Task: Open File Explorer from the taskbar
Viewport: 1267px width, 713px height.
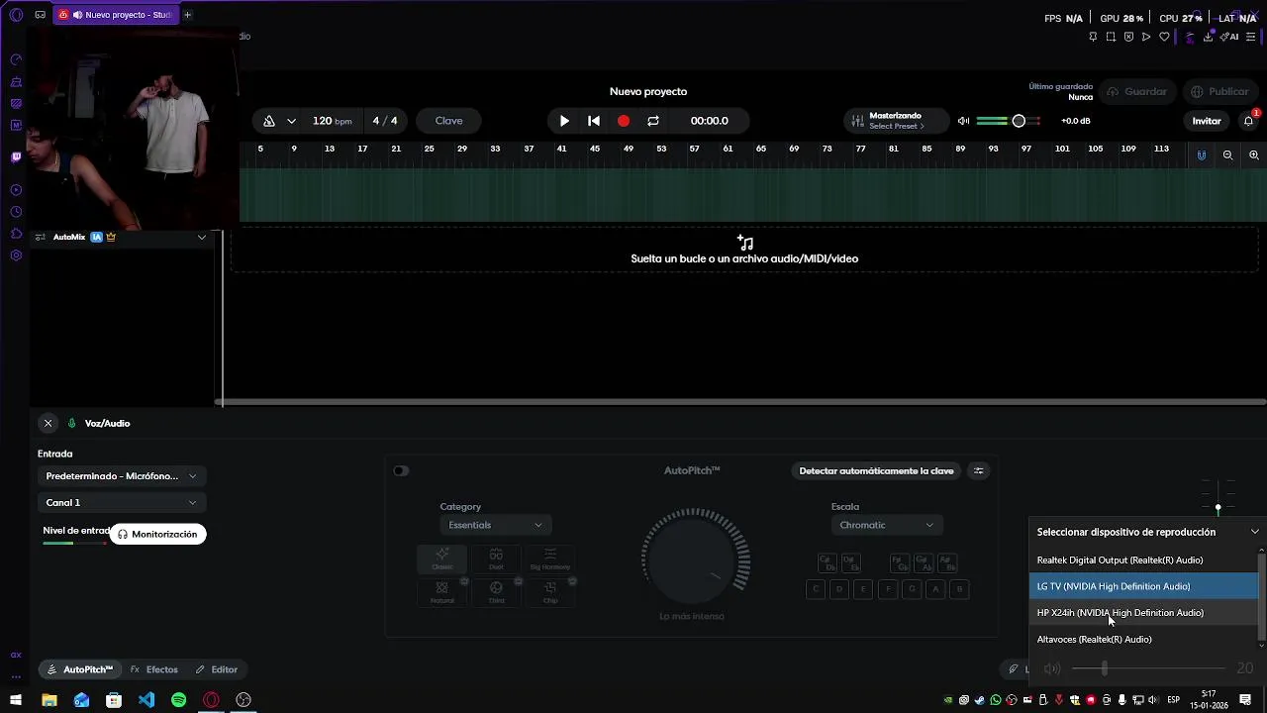Action: [49, 700]
